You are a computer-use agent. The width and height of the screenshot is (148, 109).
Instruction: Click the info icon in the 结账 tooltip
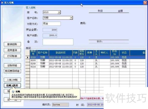(x=13, y=91)
